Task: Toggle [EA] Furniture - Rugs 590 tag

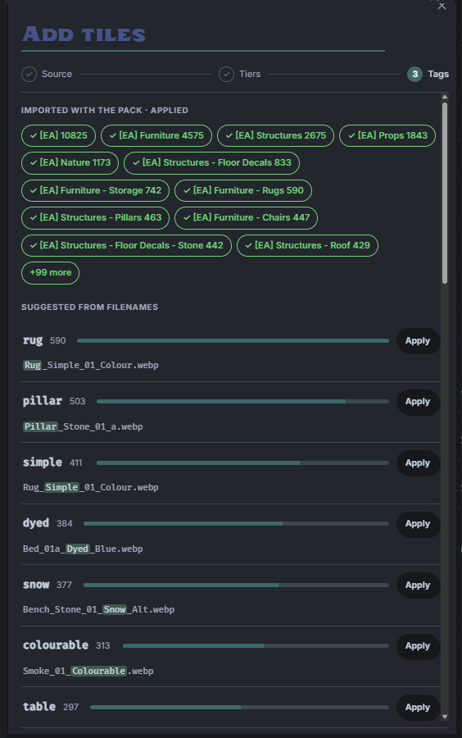Action: click(x=243, y=190)
